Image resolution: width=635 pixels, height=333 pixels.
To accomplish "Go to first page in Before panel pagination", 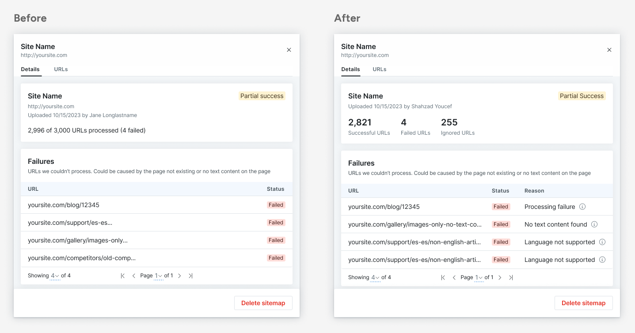I will point(123,276).
